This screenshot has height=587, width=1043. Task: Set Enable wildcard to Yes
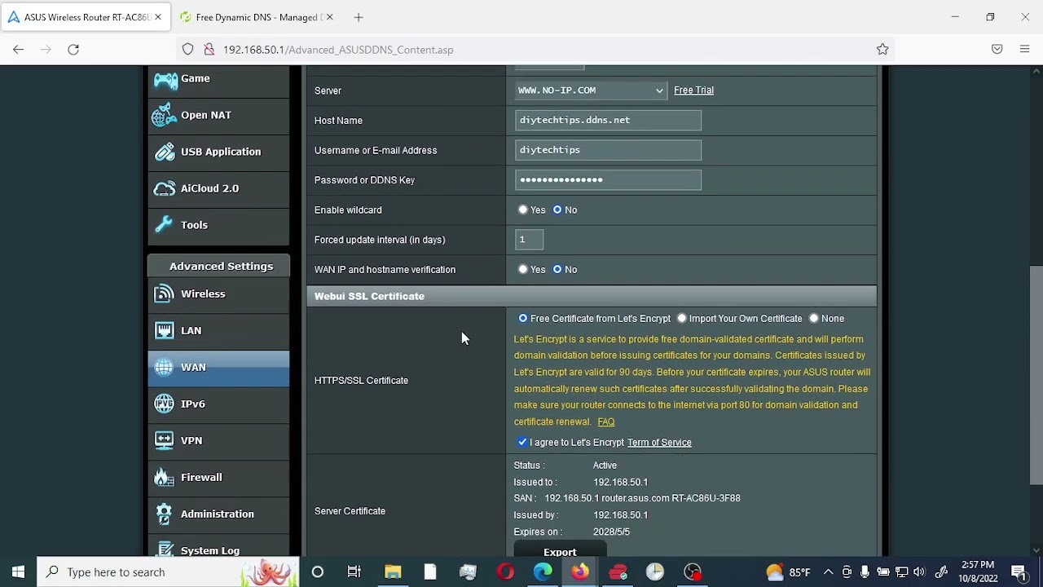click(x=523, y=210)
